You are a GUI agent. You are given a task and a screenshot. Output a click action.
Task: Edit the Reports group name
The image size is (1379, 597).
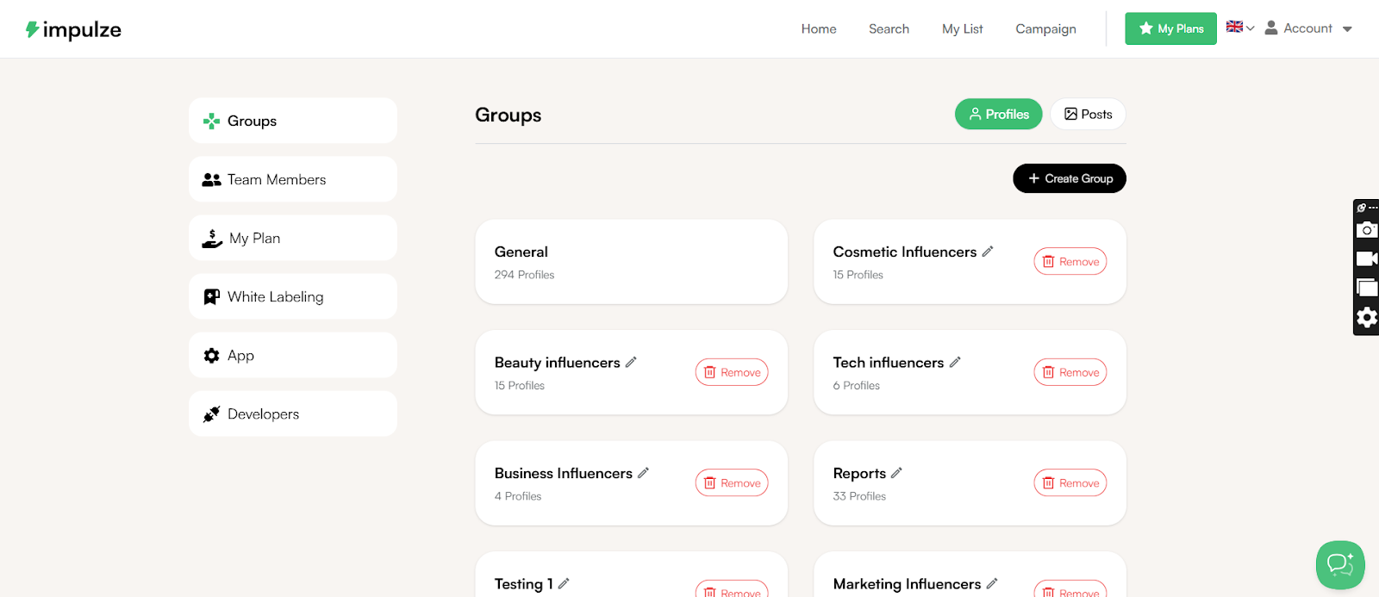pyautogui.click(x=896, y=473)
